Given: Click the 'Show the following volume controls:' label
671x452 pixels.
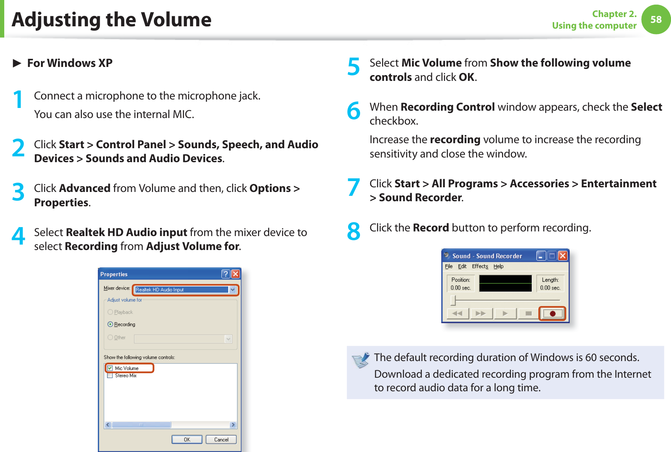Looking at the screenshot, I should (x=139, y=357).
